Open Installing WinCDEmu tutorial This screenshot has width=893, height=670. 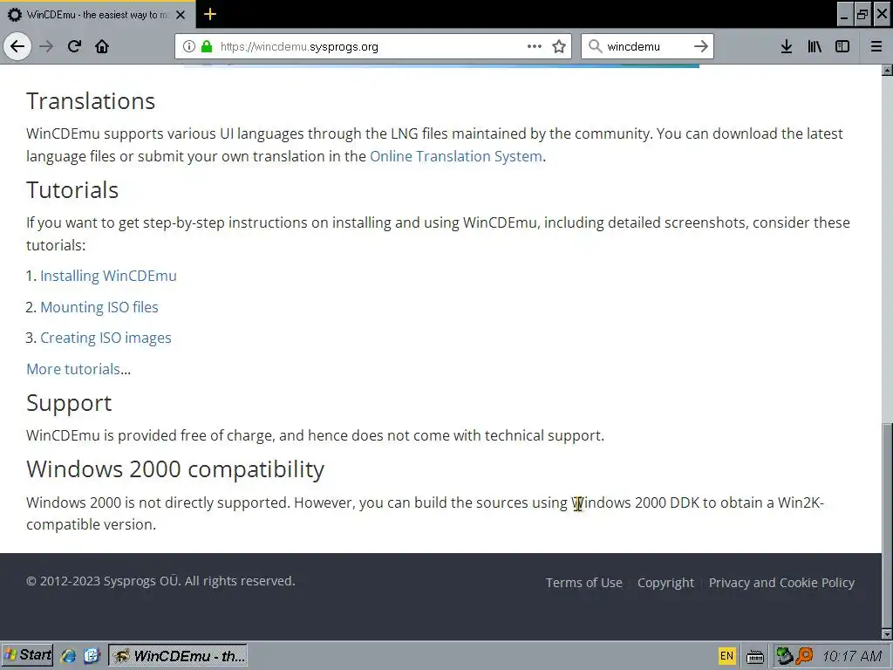pos(108,276)
